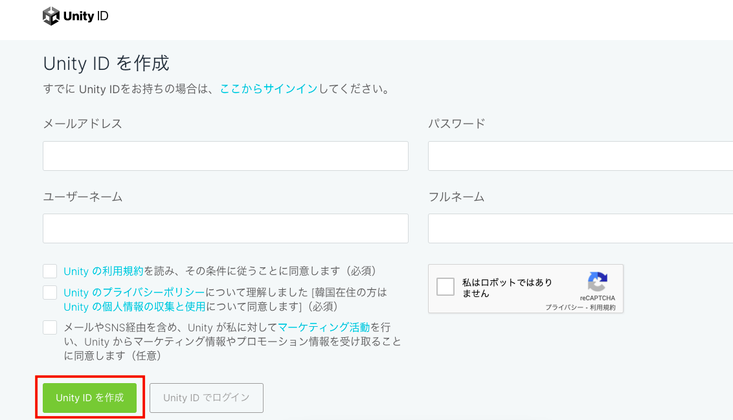This screenshot has width=733, height=420.
Task: Open the Unity の利用規約 link
Action: 104,271
